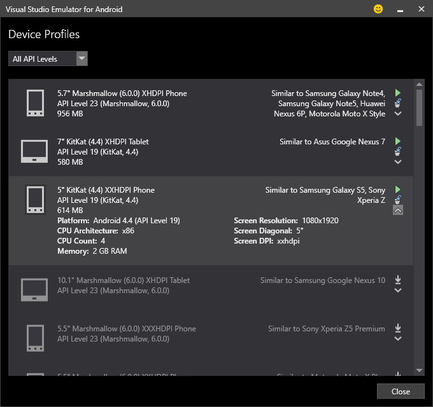Viewport: 433px width, 407px height.
Task: Click the scrollbar up arrow
Action: pos(419,85)
